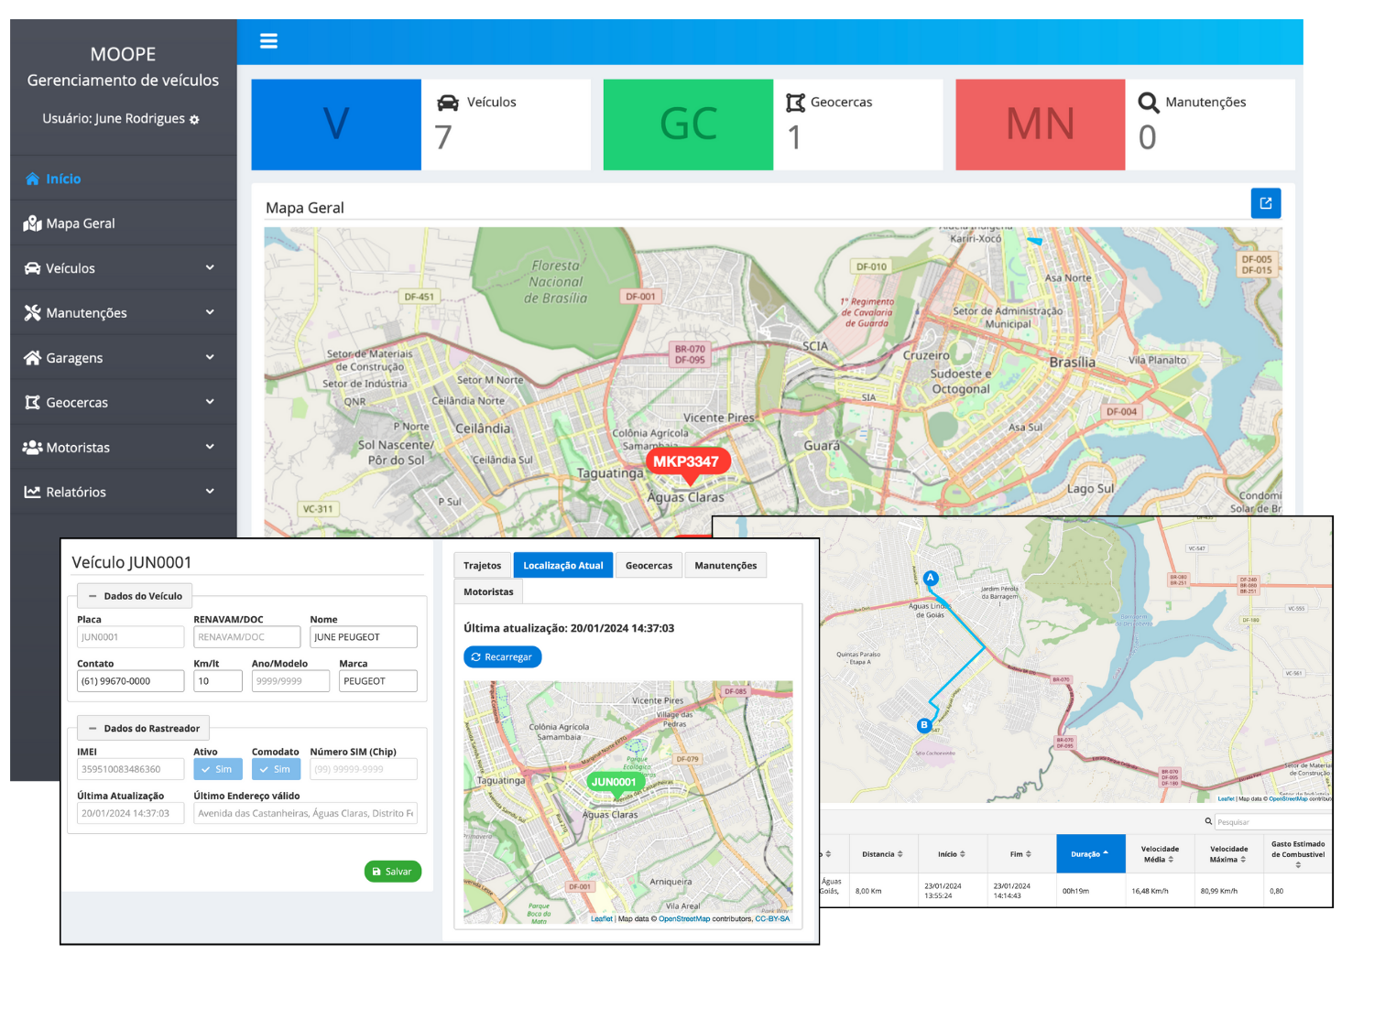The width and height of the screenshot is (1374, 1030).
Task: Toggle the hamburger sidebar menu icon
Action: point(268,41)
